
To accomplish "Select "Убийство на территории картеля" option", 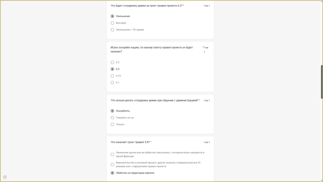I will click(112, 173).
